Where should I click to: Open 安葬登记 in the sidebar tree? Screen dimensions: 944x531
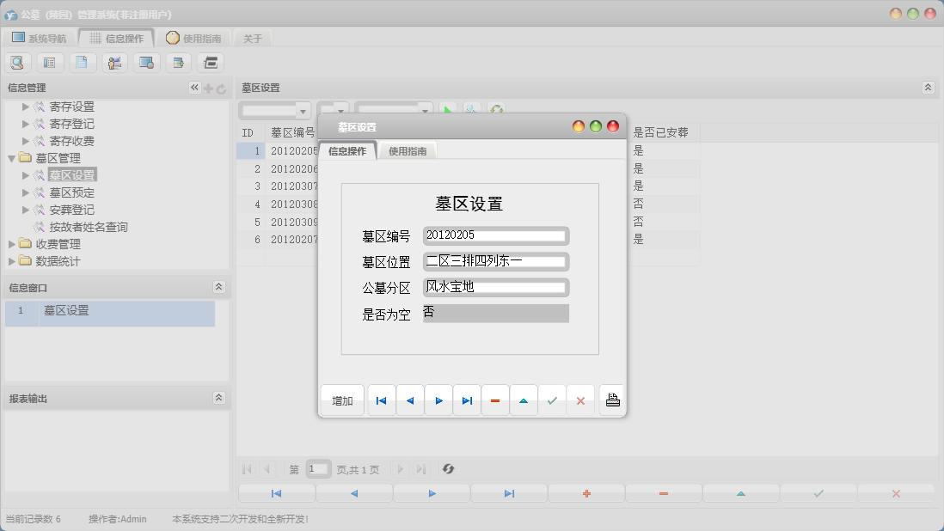pyautogui.click(x=71, y=210)
